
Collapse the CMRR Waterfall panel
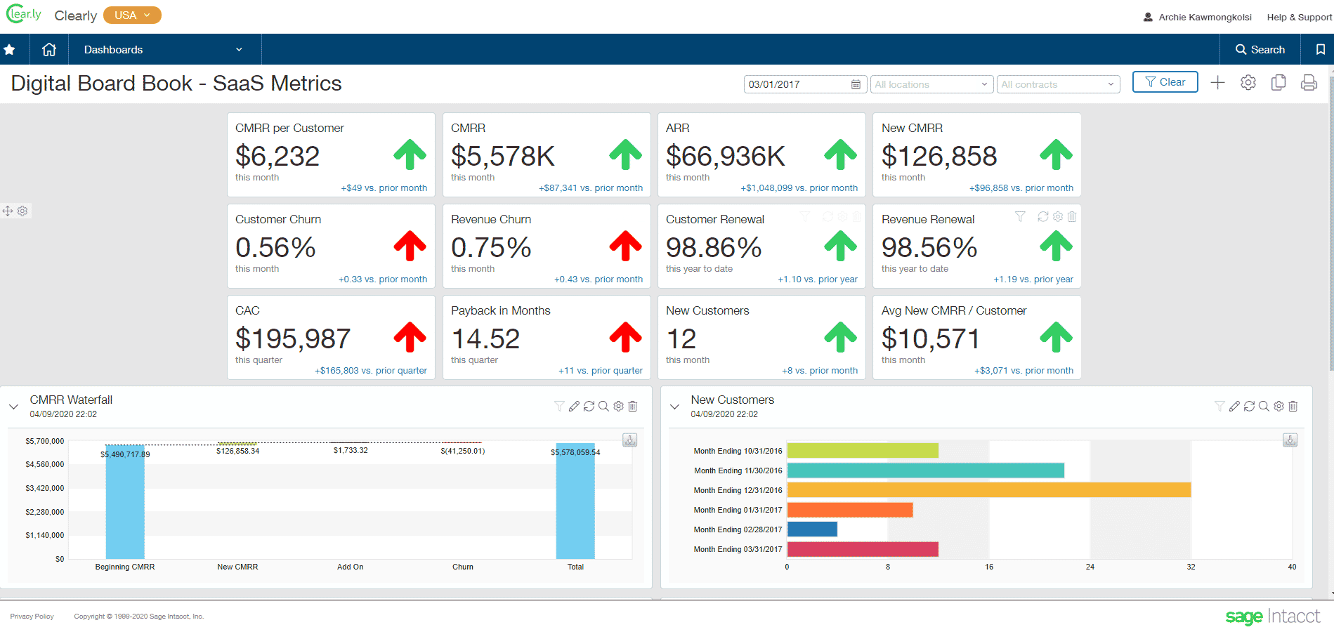click(13, 406)
